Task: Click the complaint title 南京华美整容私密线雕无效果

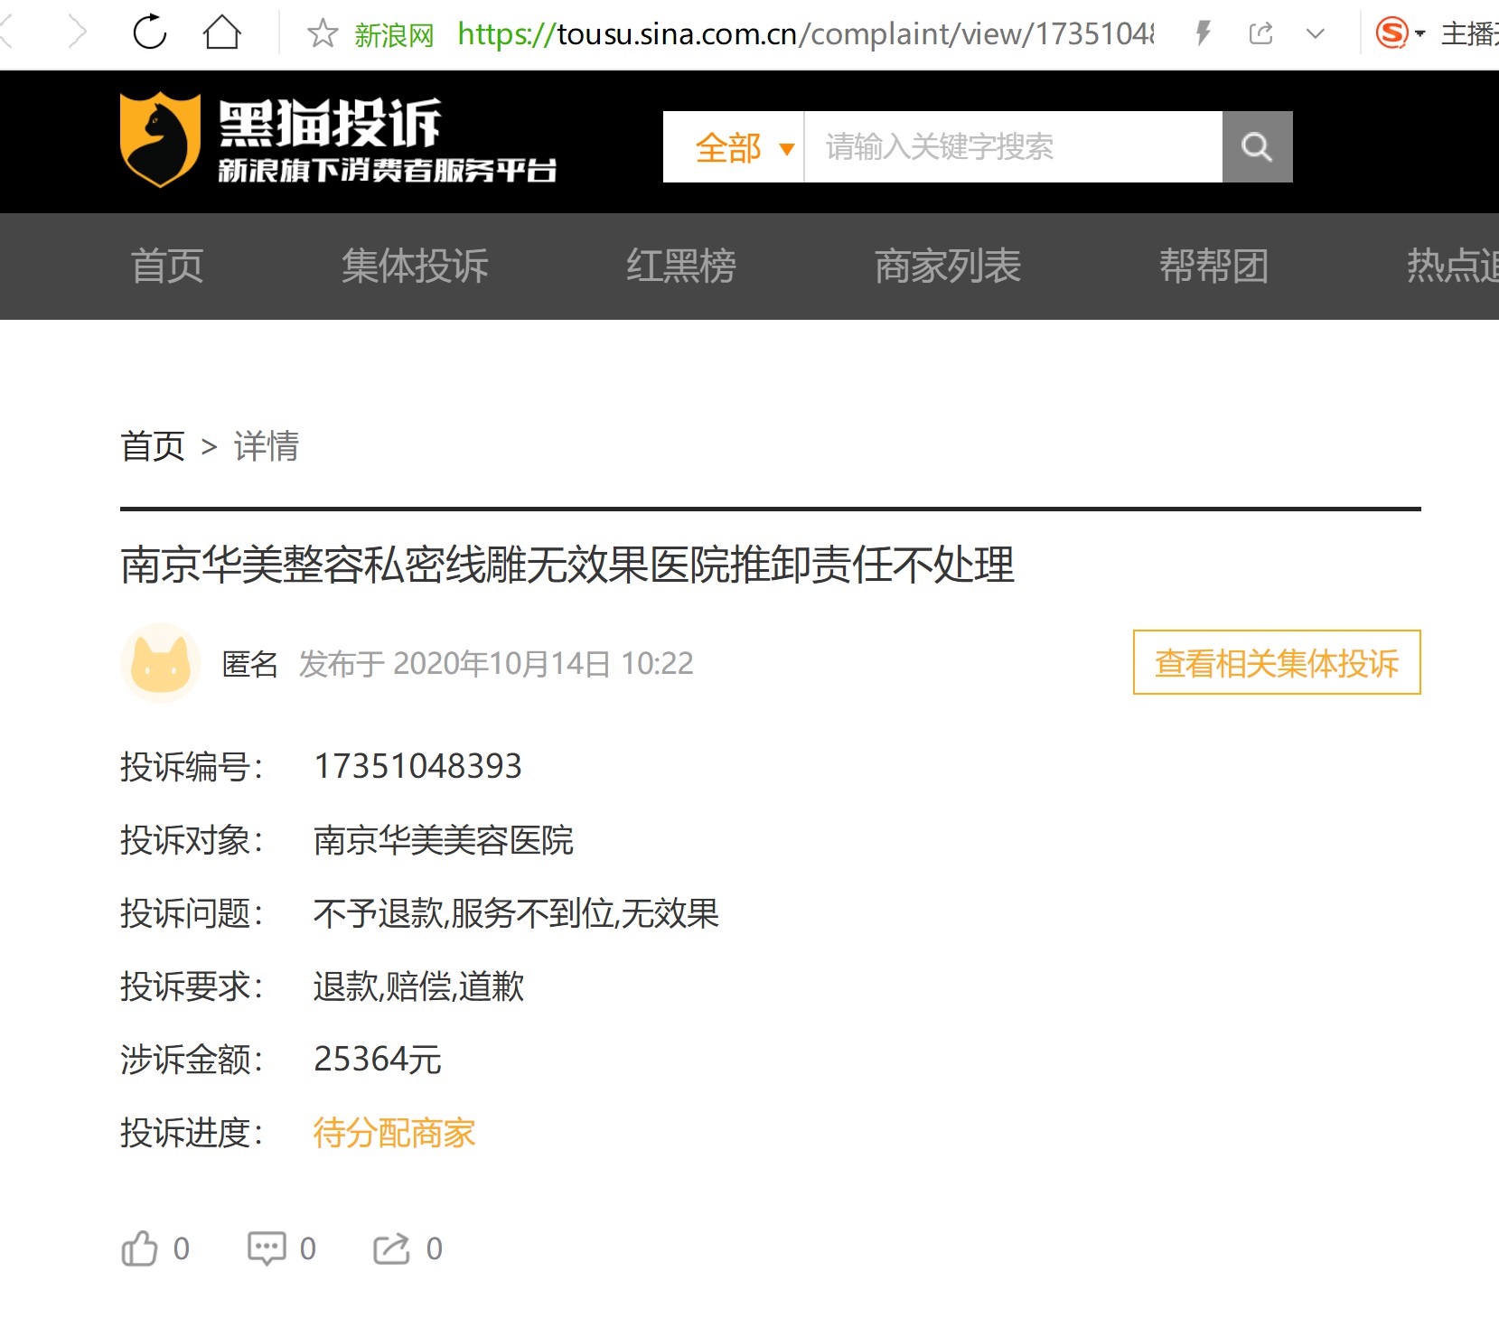Action: tap(567, 566)
